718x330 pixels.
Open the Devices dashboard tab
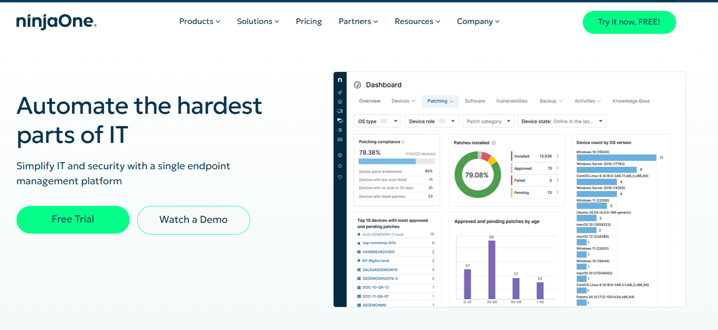pyautogui.click(x=403, y=101)
